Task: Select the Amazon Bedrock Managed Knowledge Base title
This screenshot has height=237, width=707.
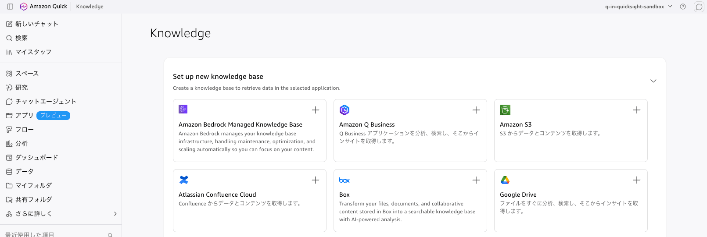Action: [240, 125]
